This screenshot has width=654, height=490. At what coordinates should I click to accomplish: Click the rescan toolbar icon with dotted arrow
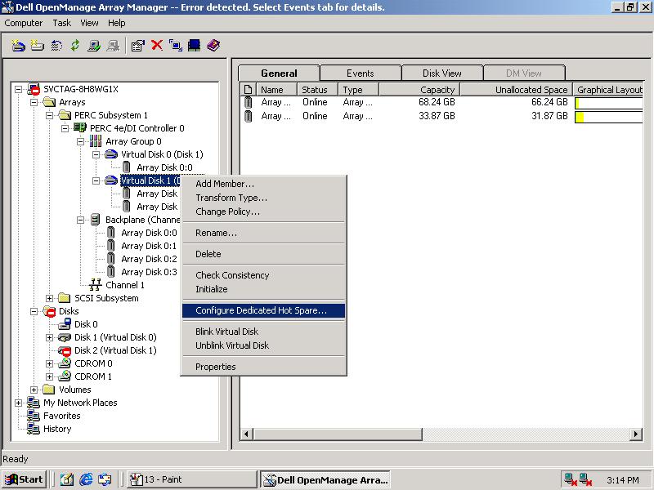(x=56, y=46)
